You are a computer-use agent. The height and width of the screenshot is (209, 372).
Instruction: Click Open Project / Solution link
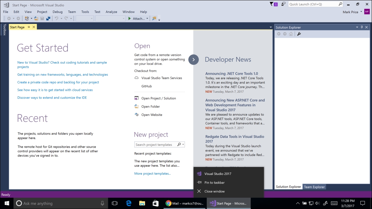pyautogui.click(x=159, y=98)
